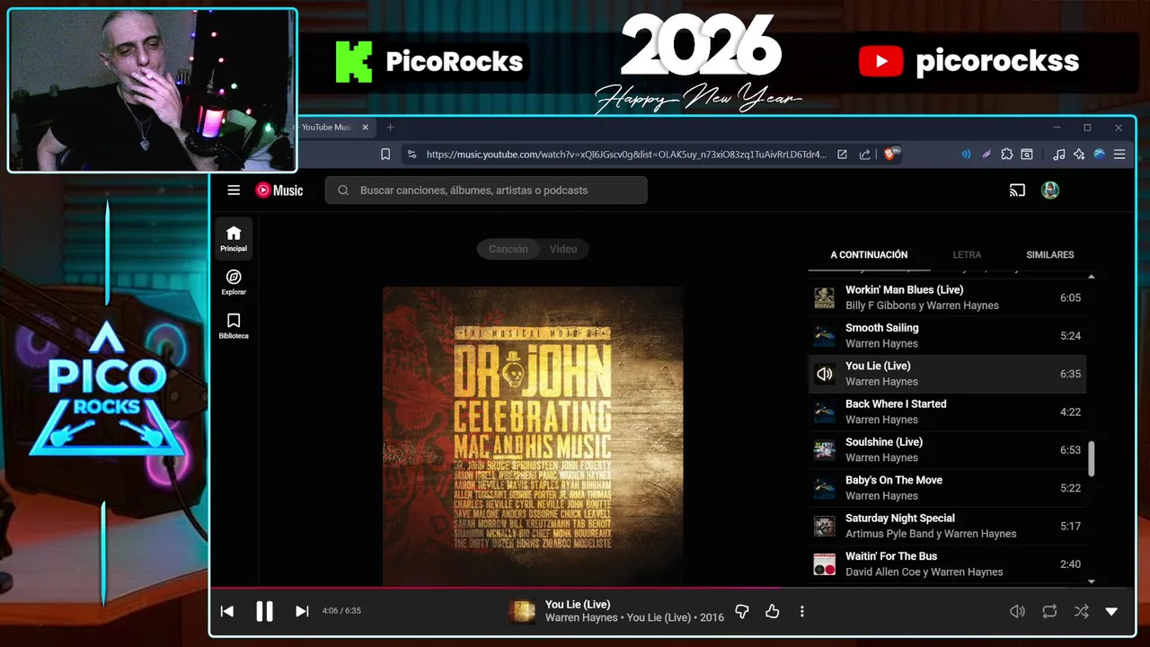Collapse the player page with down arrow
1150x647 pixels.
click(1111, 611)
